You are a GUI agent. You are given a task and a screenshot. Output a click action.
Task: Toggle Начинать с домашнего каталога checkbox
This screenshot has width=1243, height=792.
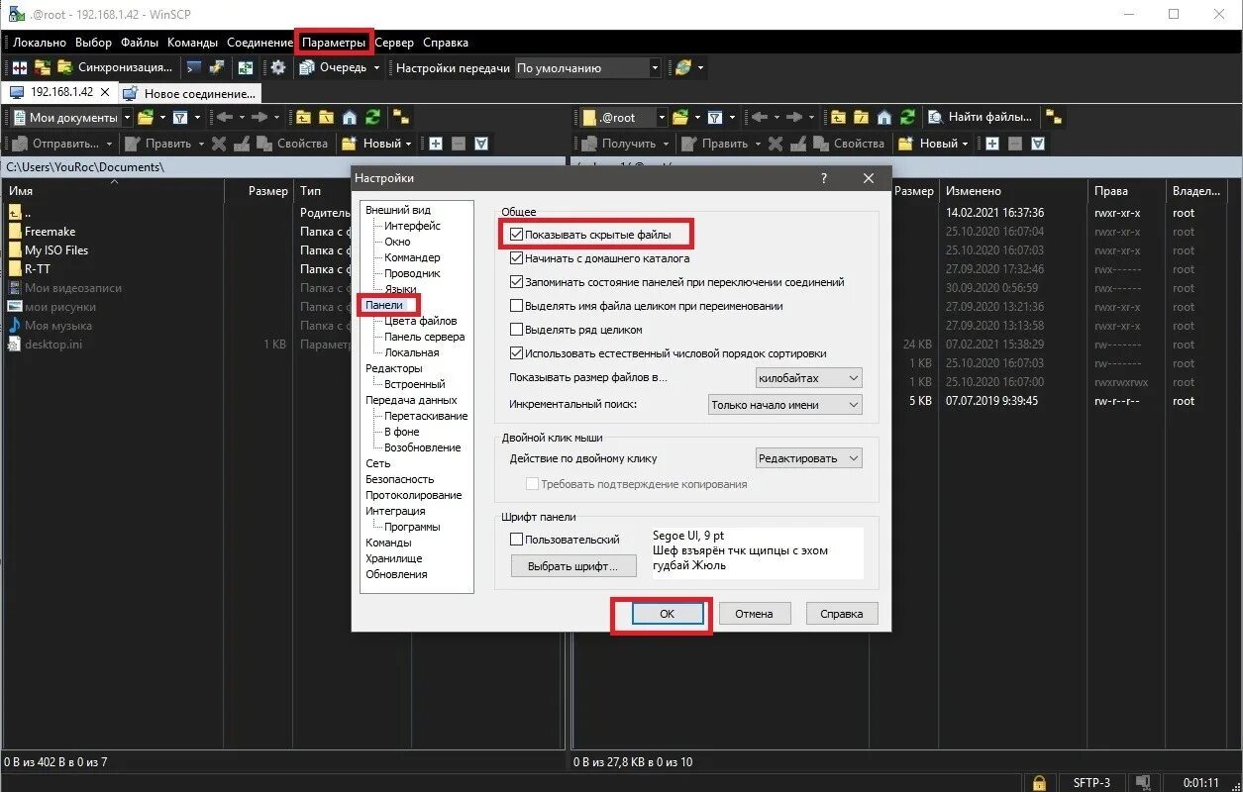point(516,258)
